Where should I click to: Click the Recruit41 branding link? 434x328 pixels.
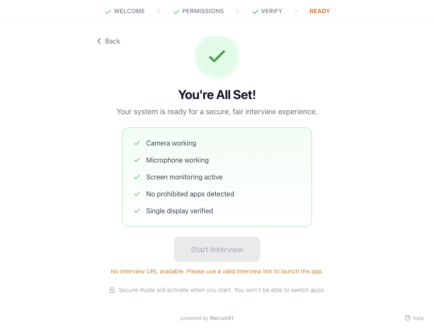[x=222, y=318]
